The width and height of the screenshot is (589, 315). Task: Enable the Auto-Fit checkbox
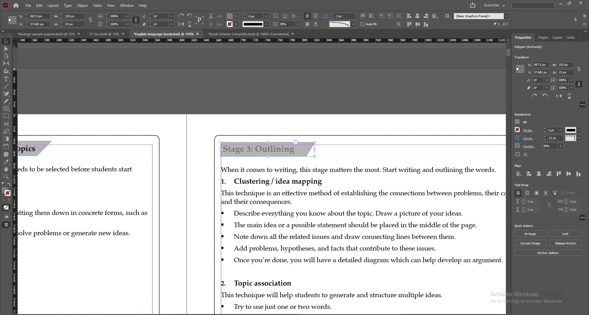pyautogui.click(x=362, y=24)
